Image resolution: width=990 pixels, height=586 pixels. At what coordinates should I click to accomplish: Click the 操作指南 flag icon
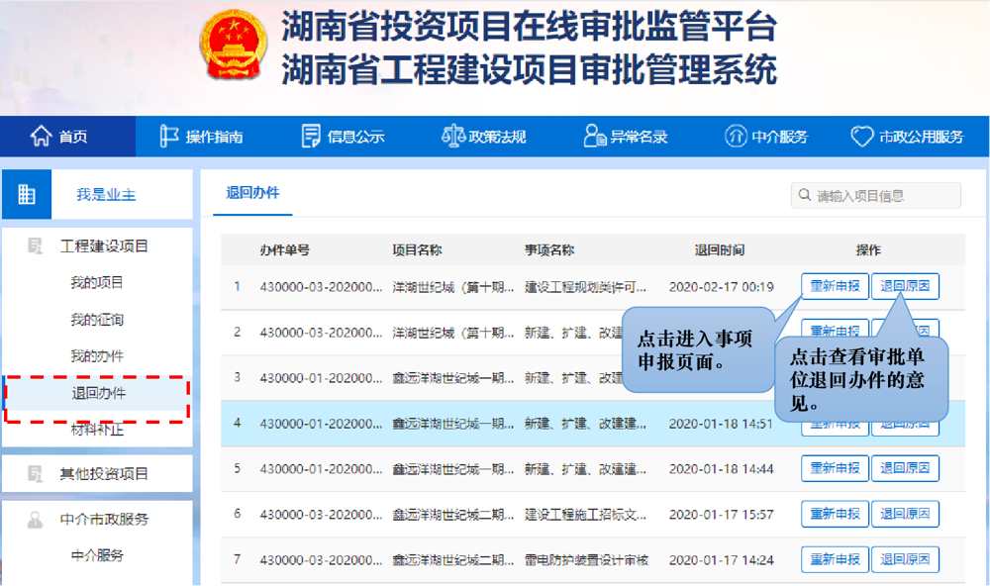point(170,137)
